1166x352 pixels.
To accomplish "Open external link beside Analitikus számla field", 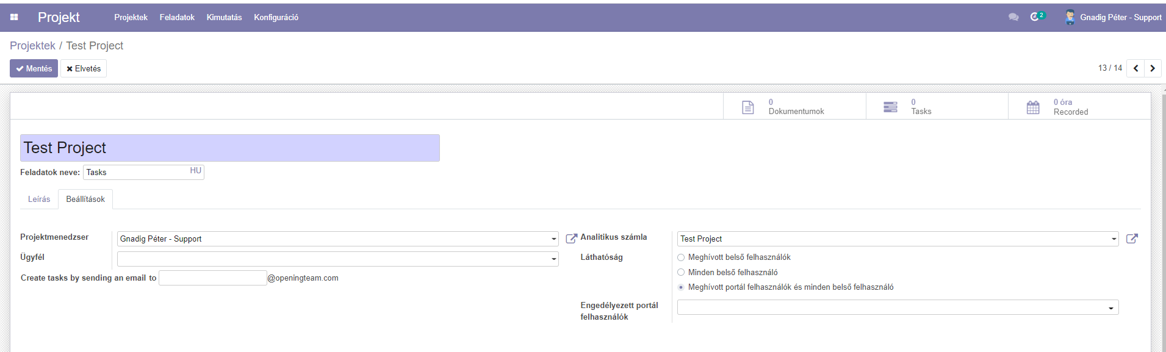I will click(x=1132, y=239).
